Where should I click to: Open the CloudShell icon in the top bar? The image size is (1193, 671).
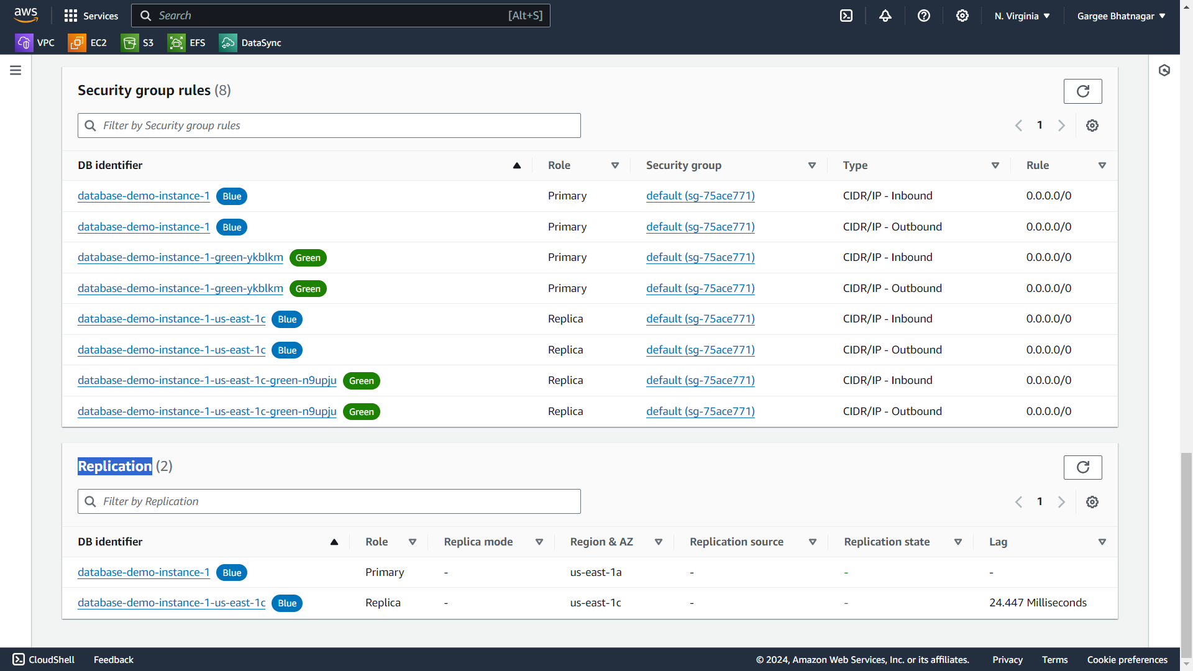pos(846,16)
